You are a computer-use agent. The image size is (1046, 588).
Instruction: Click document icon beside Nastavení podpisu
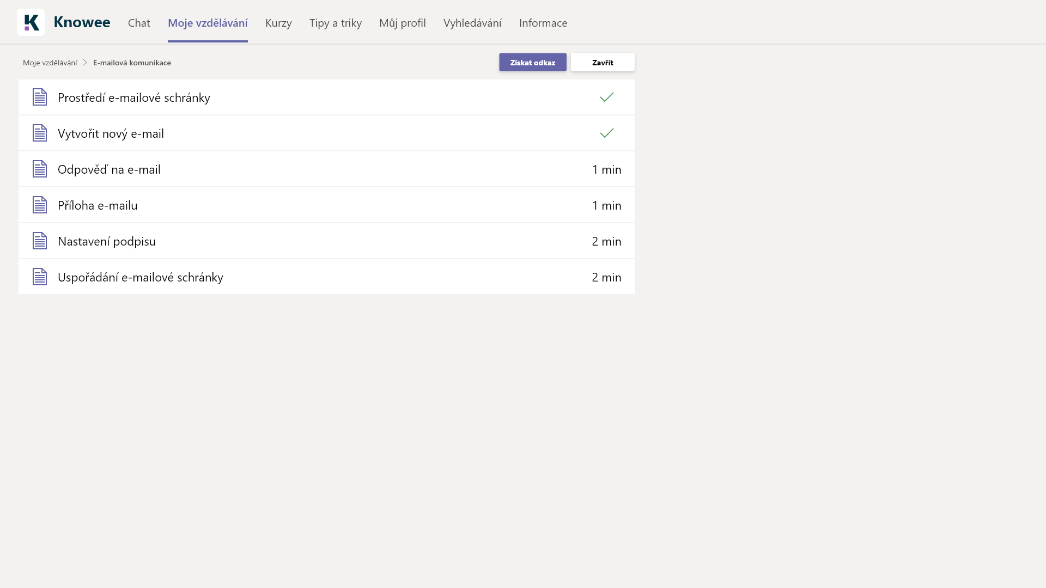pos(40,241)
